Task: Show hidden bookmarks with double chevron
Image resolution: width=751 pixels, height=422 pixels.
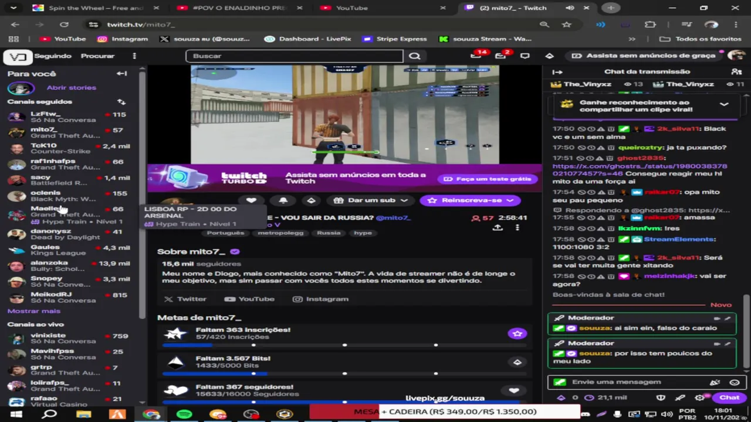Action: [x=632, y=39]
